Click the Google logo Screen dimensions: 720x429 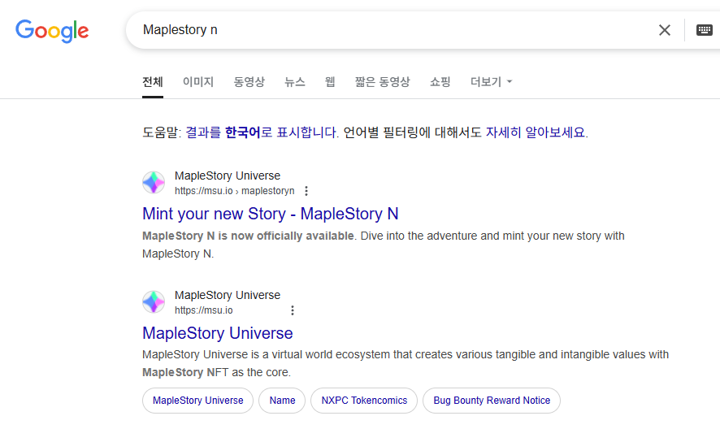(52, 31)
